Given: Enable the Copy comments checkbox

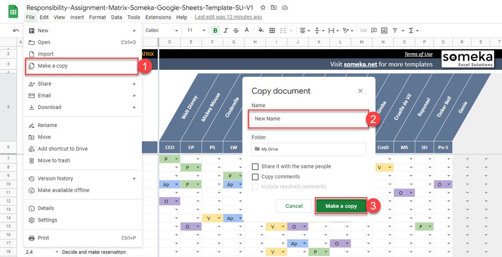Looking at the screenshot, I should 255,176.
